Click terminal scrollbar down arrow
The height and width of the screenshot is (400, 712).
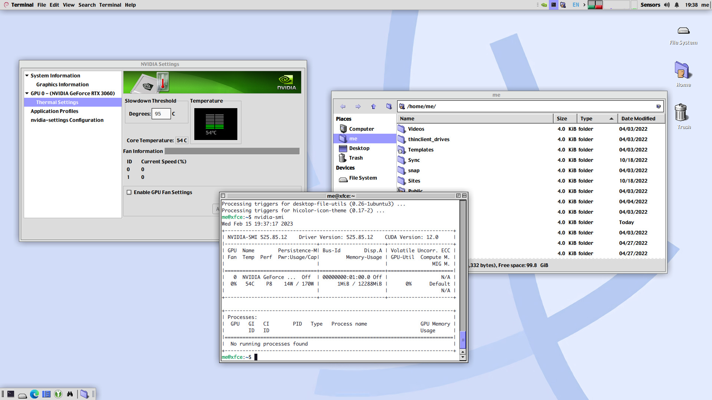tap(462, 357)
